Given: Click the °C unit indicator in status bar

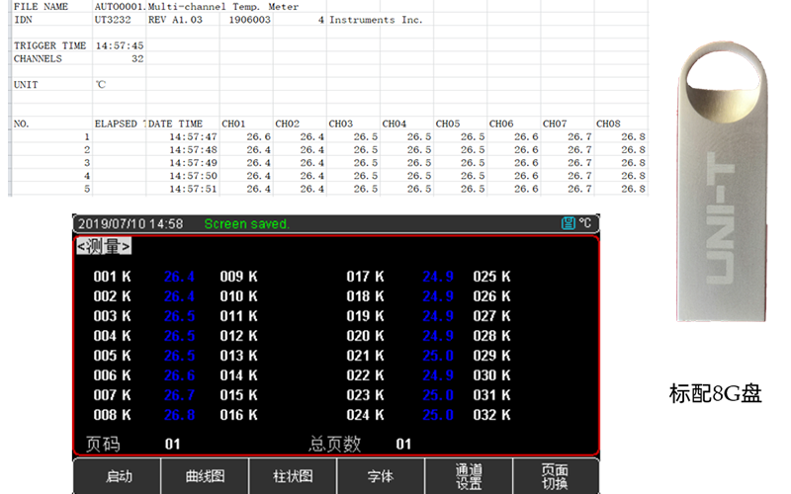Looking at the screenshot, I should 584,224.
